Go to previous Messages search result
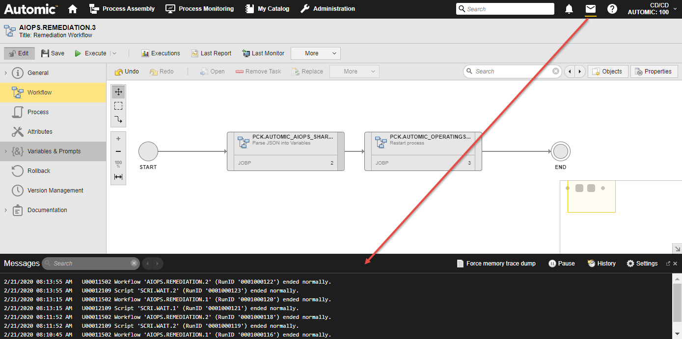The width and height of the screenshot is (682, 339). (147, 264)
